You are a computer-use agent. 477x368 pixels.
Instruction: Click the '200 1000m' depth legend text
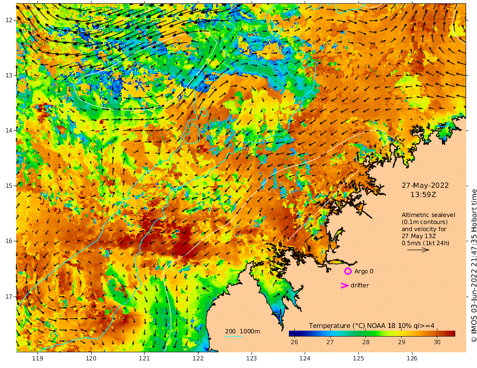242,331
